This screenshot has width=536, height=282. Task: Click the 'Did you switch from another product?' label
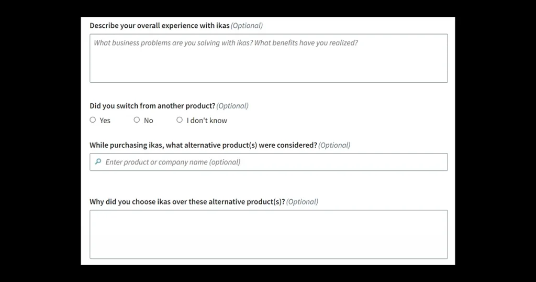coord(152,106)
